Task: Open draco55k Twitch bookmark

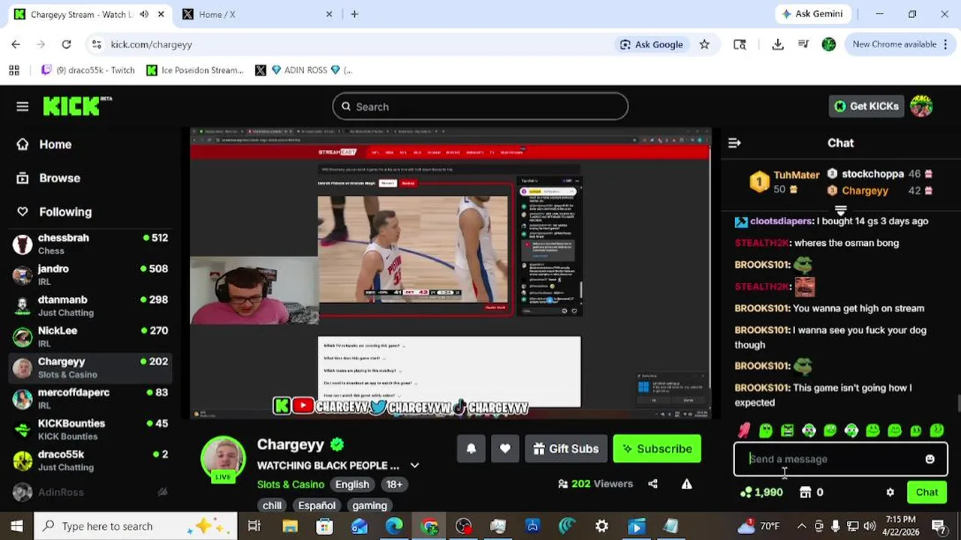Action: point(88,70)
